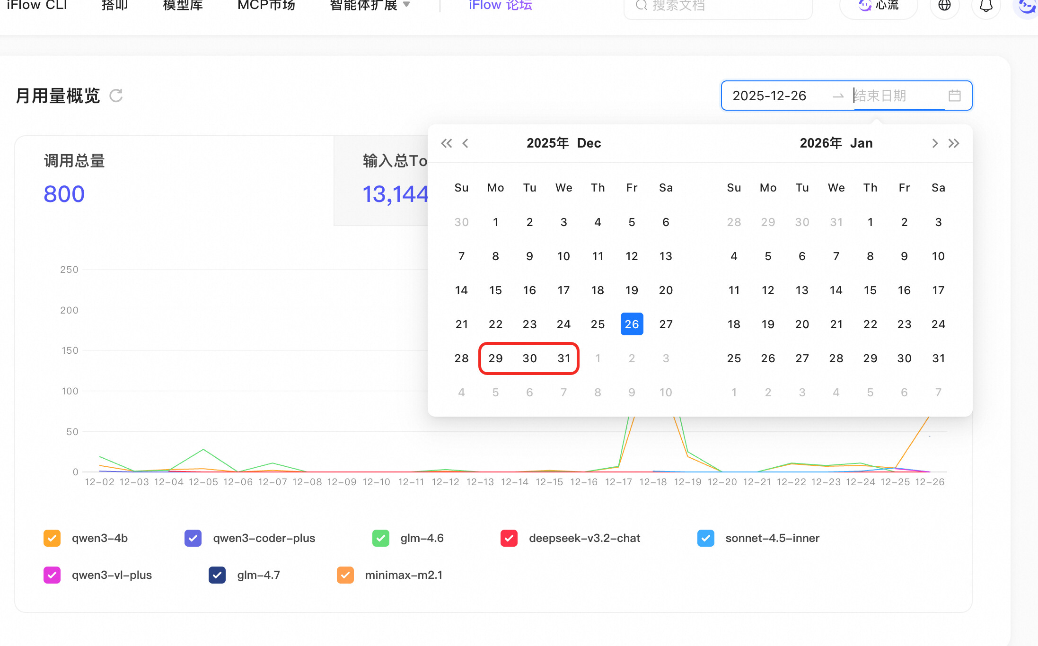Viewport: 1038px width, 646px height.
Task: Go to previous month with left arrow
Action: [x=466, y=143]
